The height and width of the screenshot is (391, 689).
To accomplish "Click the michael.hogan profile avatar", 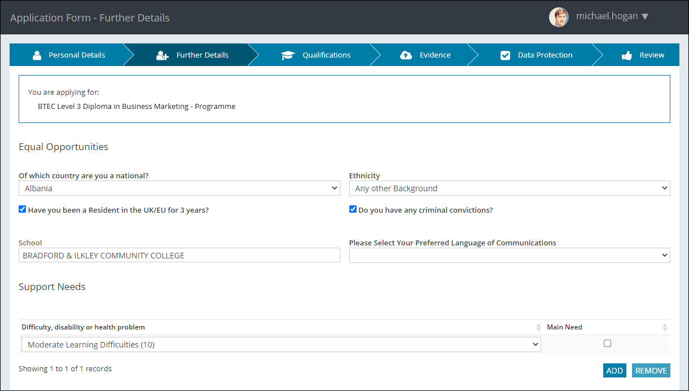I will (559, 17).
